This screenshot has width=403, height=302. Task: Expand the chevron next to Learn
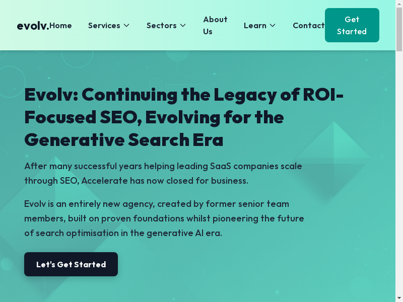click(x=273, y=26)
